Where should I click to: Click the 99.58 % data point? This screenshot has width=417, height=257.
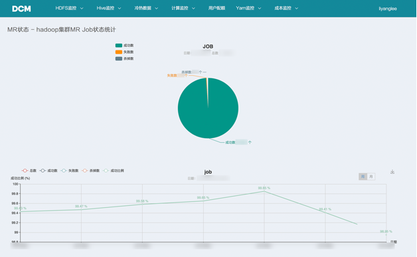click(x=142, y=205)
